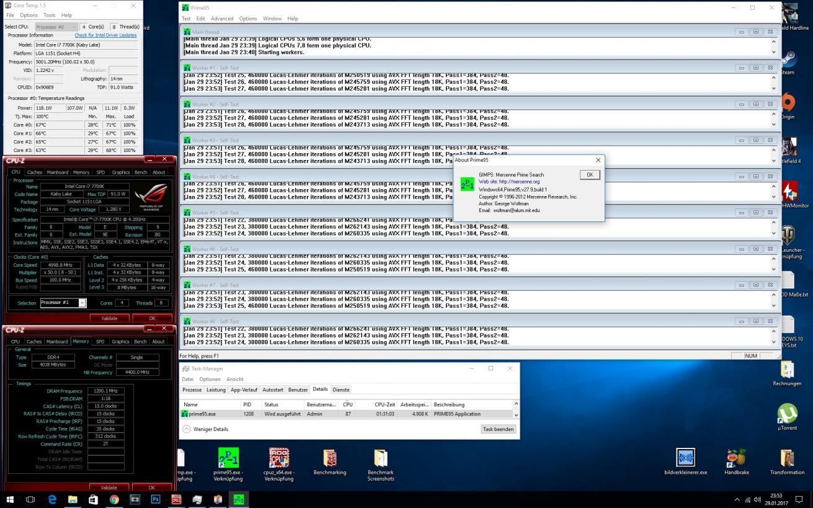
Task: Open Chrome from the taskbar
Action: 114,499
